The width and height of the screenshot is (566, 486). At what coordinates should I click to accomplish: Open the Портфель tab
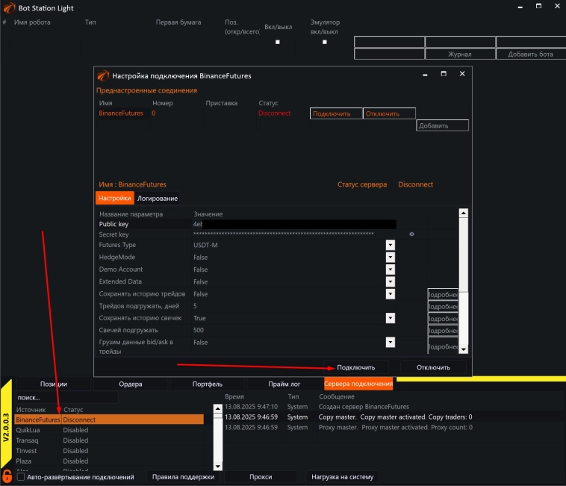tap(207, 384)
